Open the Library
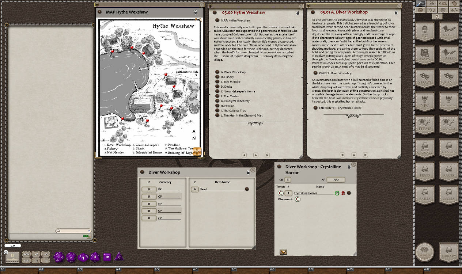The width and height of the screenshot is (462, 274). 448,252
